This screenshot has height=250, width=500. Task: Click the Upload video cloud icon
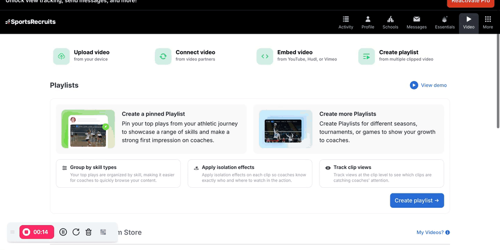pyautogui.click(x=61, y=56)
